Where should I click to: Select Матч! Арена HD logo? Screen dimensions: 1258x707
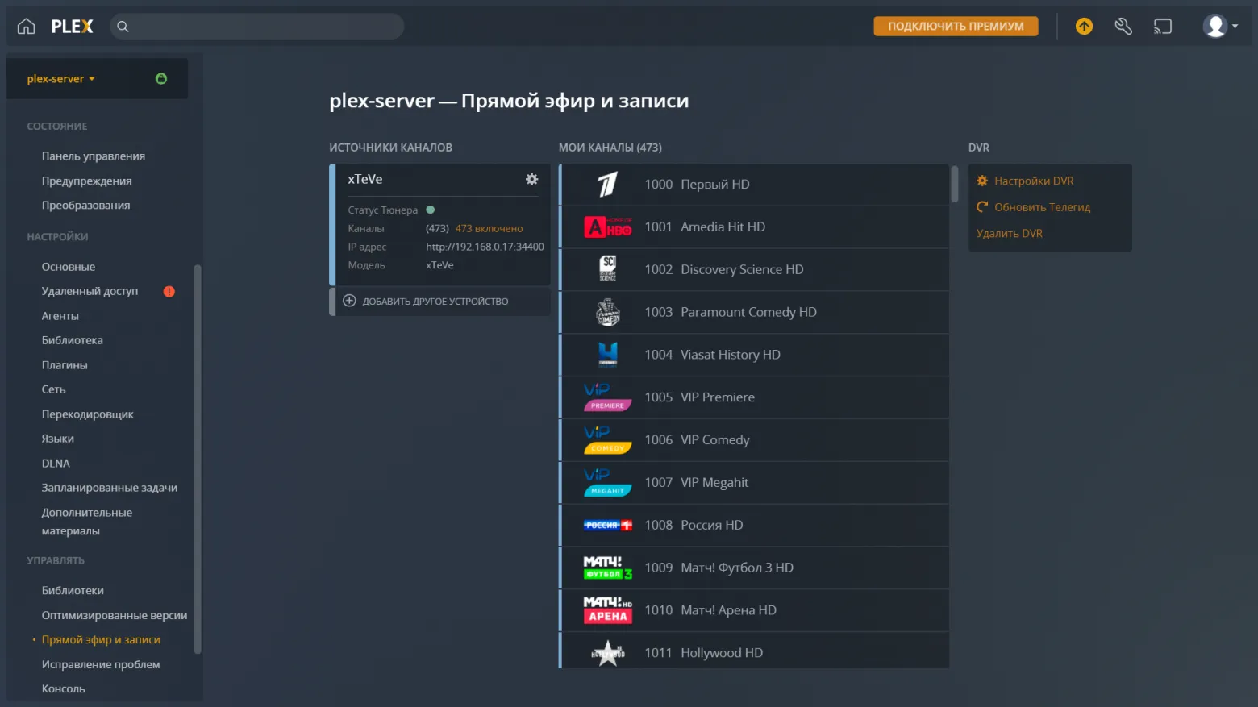(608, 610)
